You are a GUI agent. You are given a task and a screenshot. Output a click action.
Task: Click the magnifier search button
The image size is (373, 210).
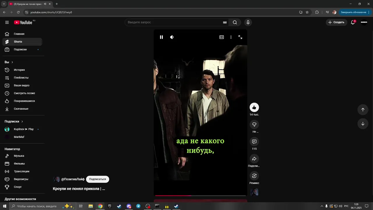point(235,22)
